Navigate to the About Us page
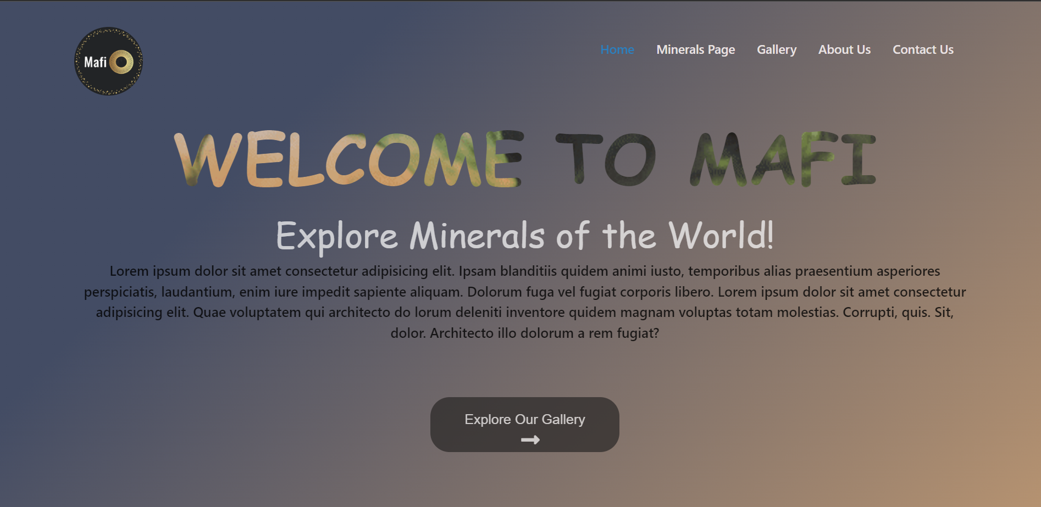Image resolution: width=1041 pixels, height=507 pixels. tap(844, 49)
